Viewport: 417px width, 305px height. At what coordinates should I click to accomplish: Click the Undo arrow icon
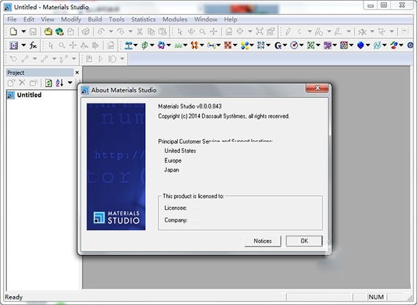(101, 32)
